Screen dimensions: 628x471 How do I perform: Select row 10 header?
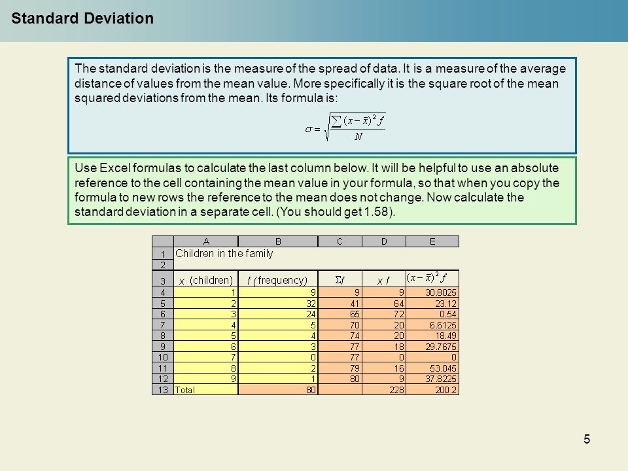[x=163, y=357]
